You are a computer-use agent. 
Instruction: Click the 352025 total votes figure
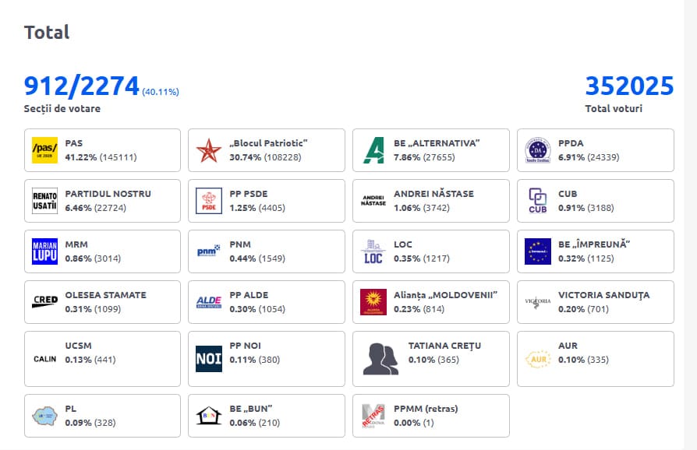click(x=629, y=86)
